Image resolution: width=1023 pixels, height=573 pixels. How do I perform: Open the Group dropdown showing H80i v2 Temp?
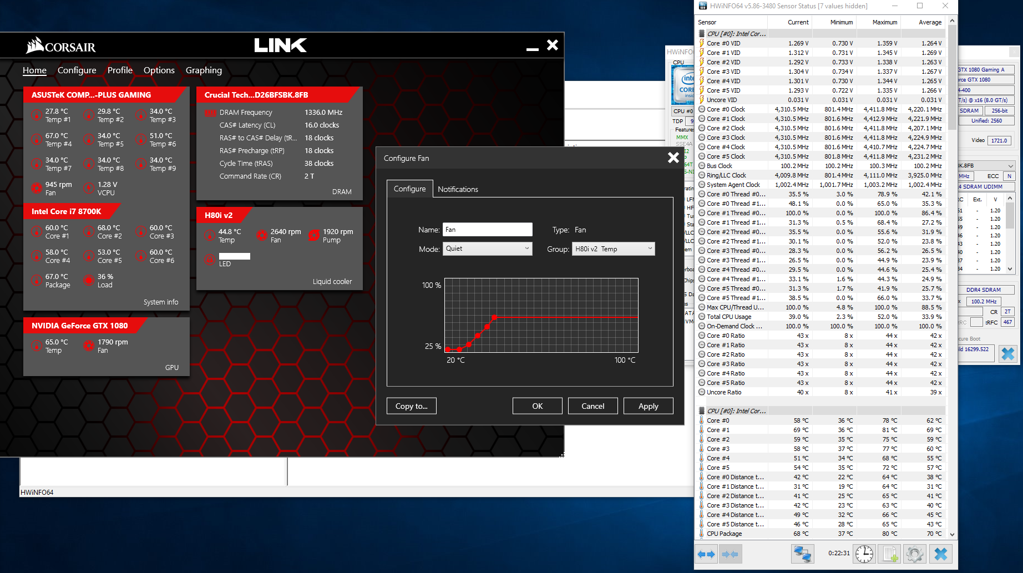(614, 249)
